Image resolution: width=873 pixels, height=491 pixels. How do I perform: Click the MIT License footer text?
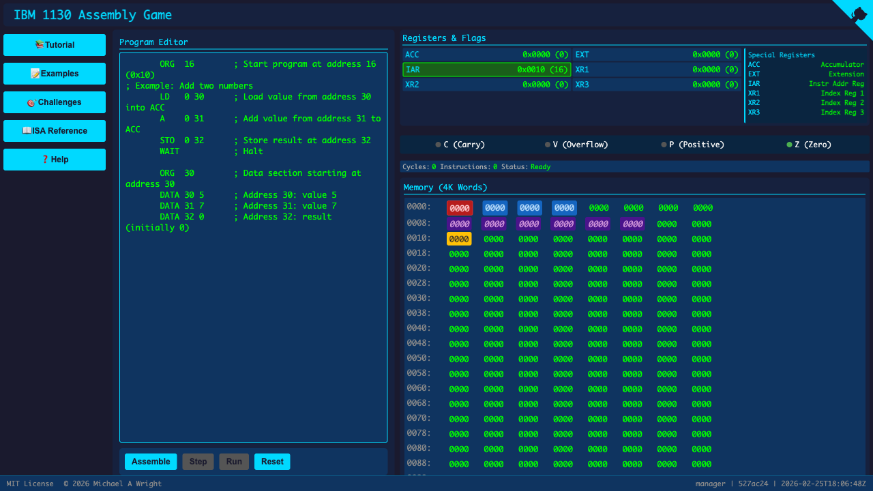click(x=30, y=483)
